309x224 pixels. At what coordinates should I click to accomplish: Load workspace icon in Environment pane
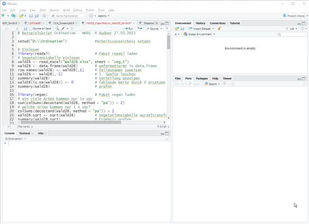tap(177, 29)
